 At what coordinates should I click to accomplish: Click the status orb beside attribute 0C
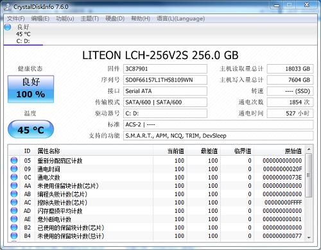[14, 177]
